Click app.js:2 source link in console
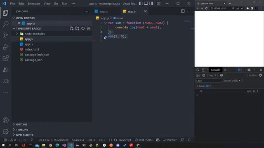Viewport: 264px width, 148px height. click(x=252, y=91)
